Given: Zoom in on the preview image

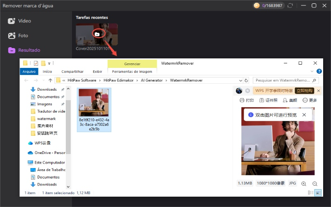Looking at the screenshot, I should 304,183.
